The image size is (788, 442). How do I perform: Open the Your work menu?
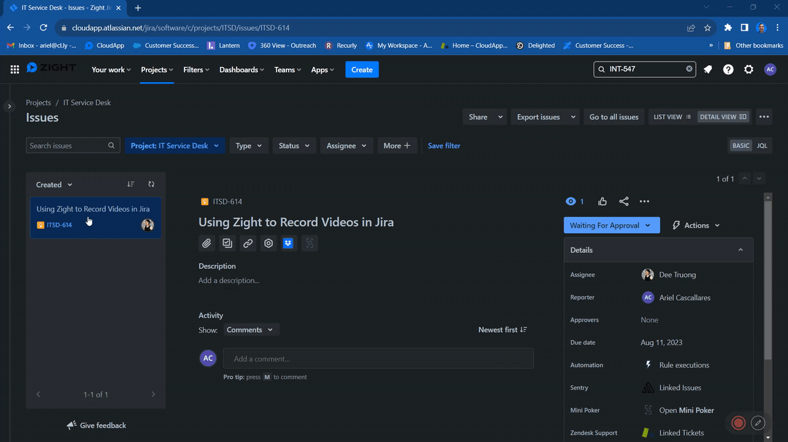(111, 69)
